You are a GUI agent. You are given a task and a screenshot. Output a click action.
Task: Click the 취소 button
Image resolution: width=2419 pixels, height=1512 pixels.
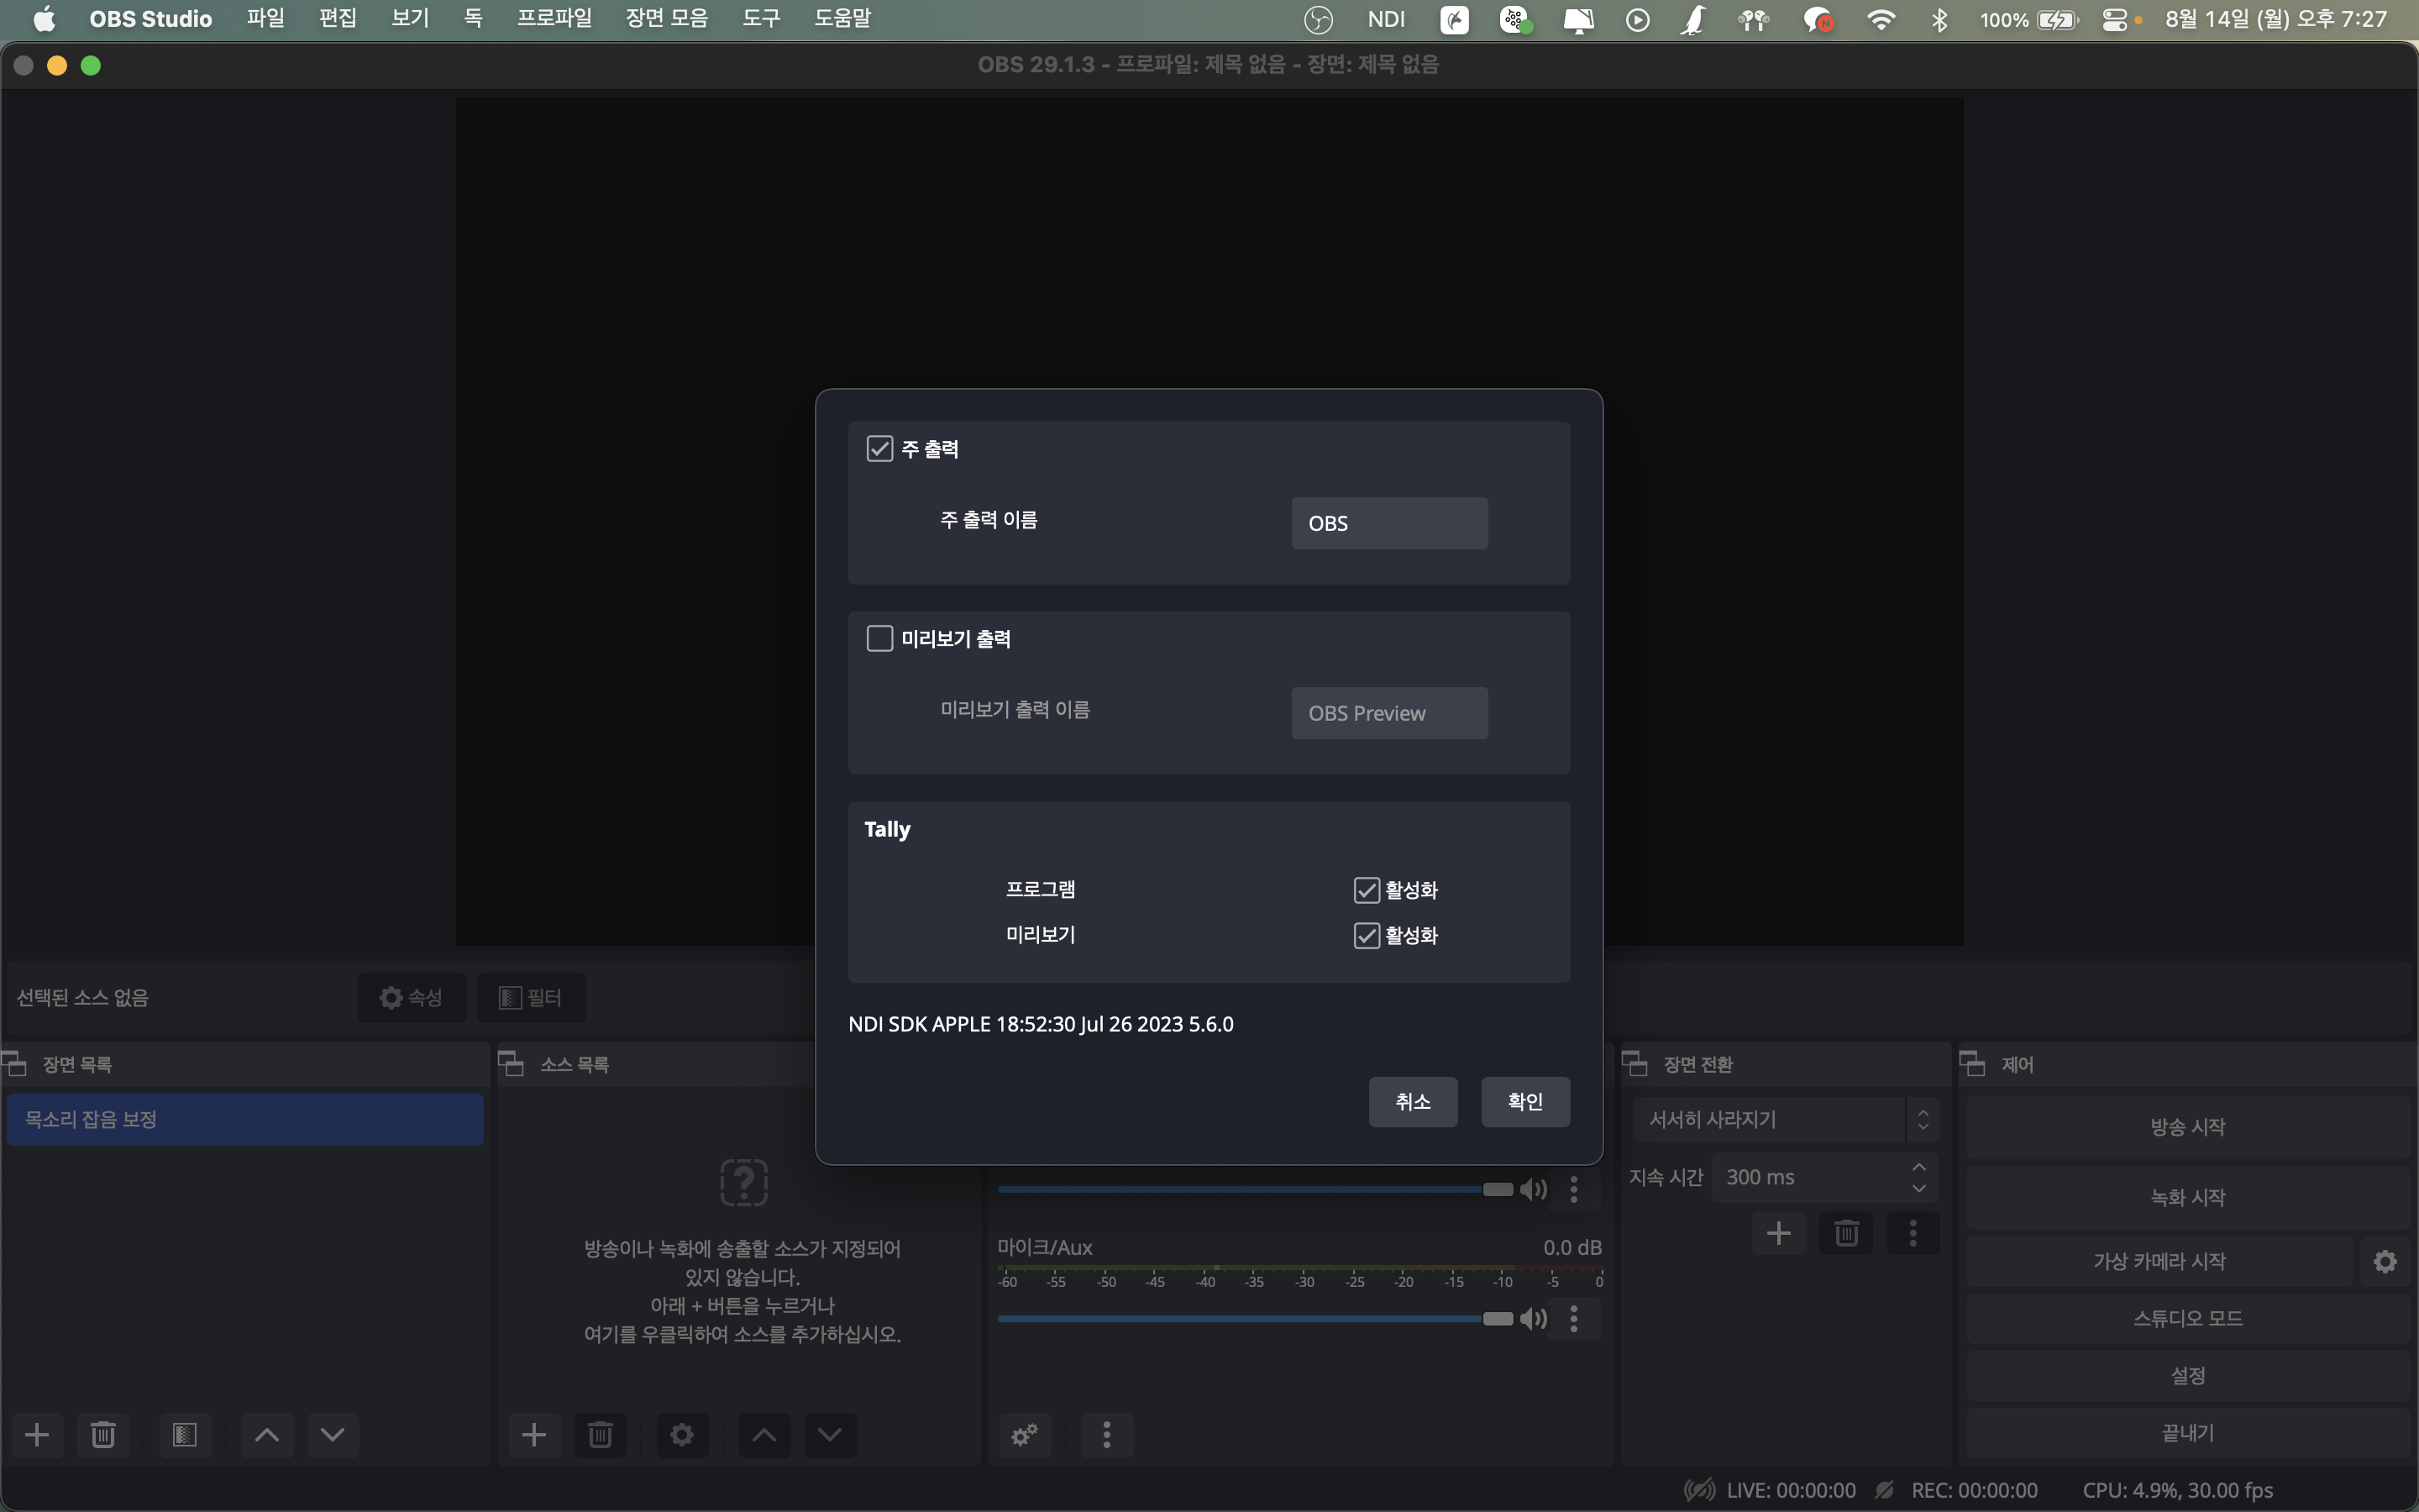click(x=1413, y=1102)
